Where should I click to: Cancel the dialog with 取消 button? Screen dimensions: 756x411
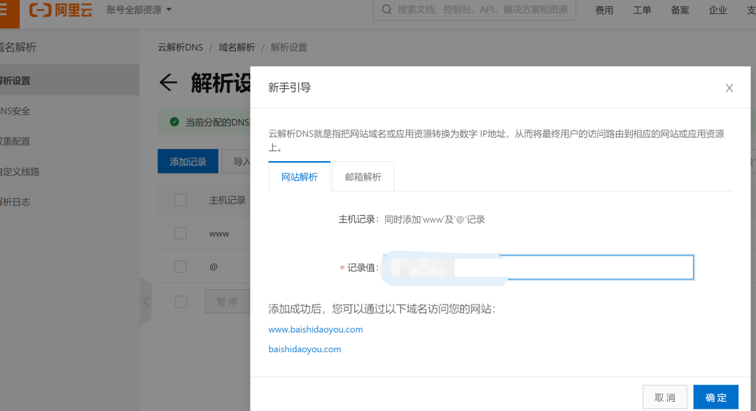[664, 396]
